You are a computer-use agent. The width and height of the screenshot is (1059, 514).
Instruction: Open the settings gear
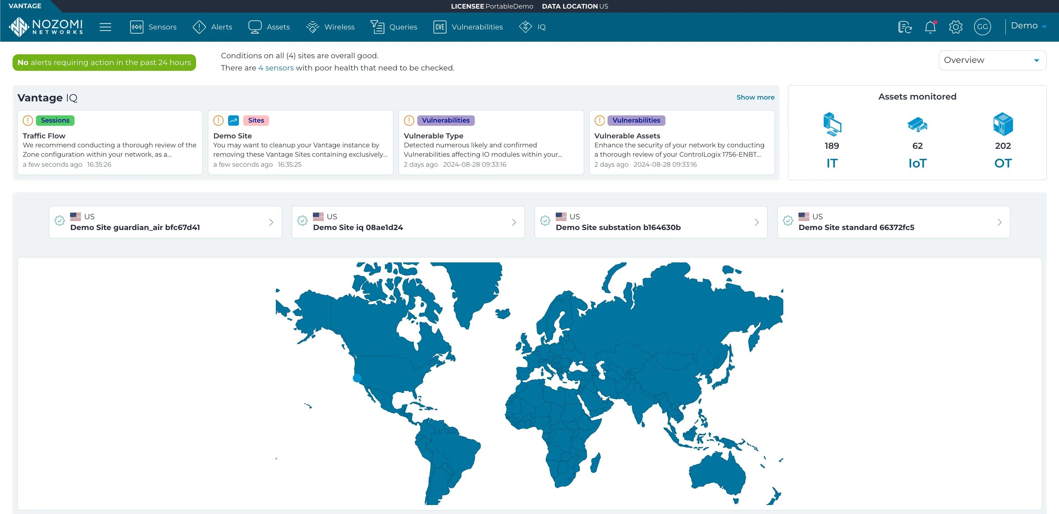point(956,27)
